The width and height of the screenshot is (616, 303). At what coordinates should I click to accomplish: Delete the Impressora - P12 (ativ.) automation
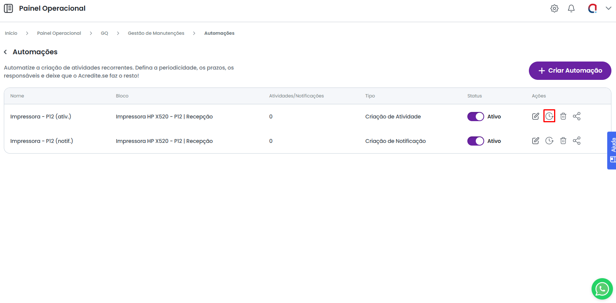563,116
